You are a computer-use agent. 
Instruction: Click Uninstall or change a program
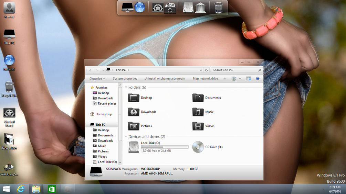165,79
